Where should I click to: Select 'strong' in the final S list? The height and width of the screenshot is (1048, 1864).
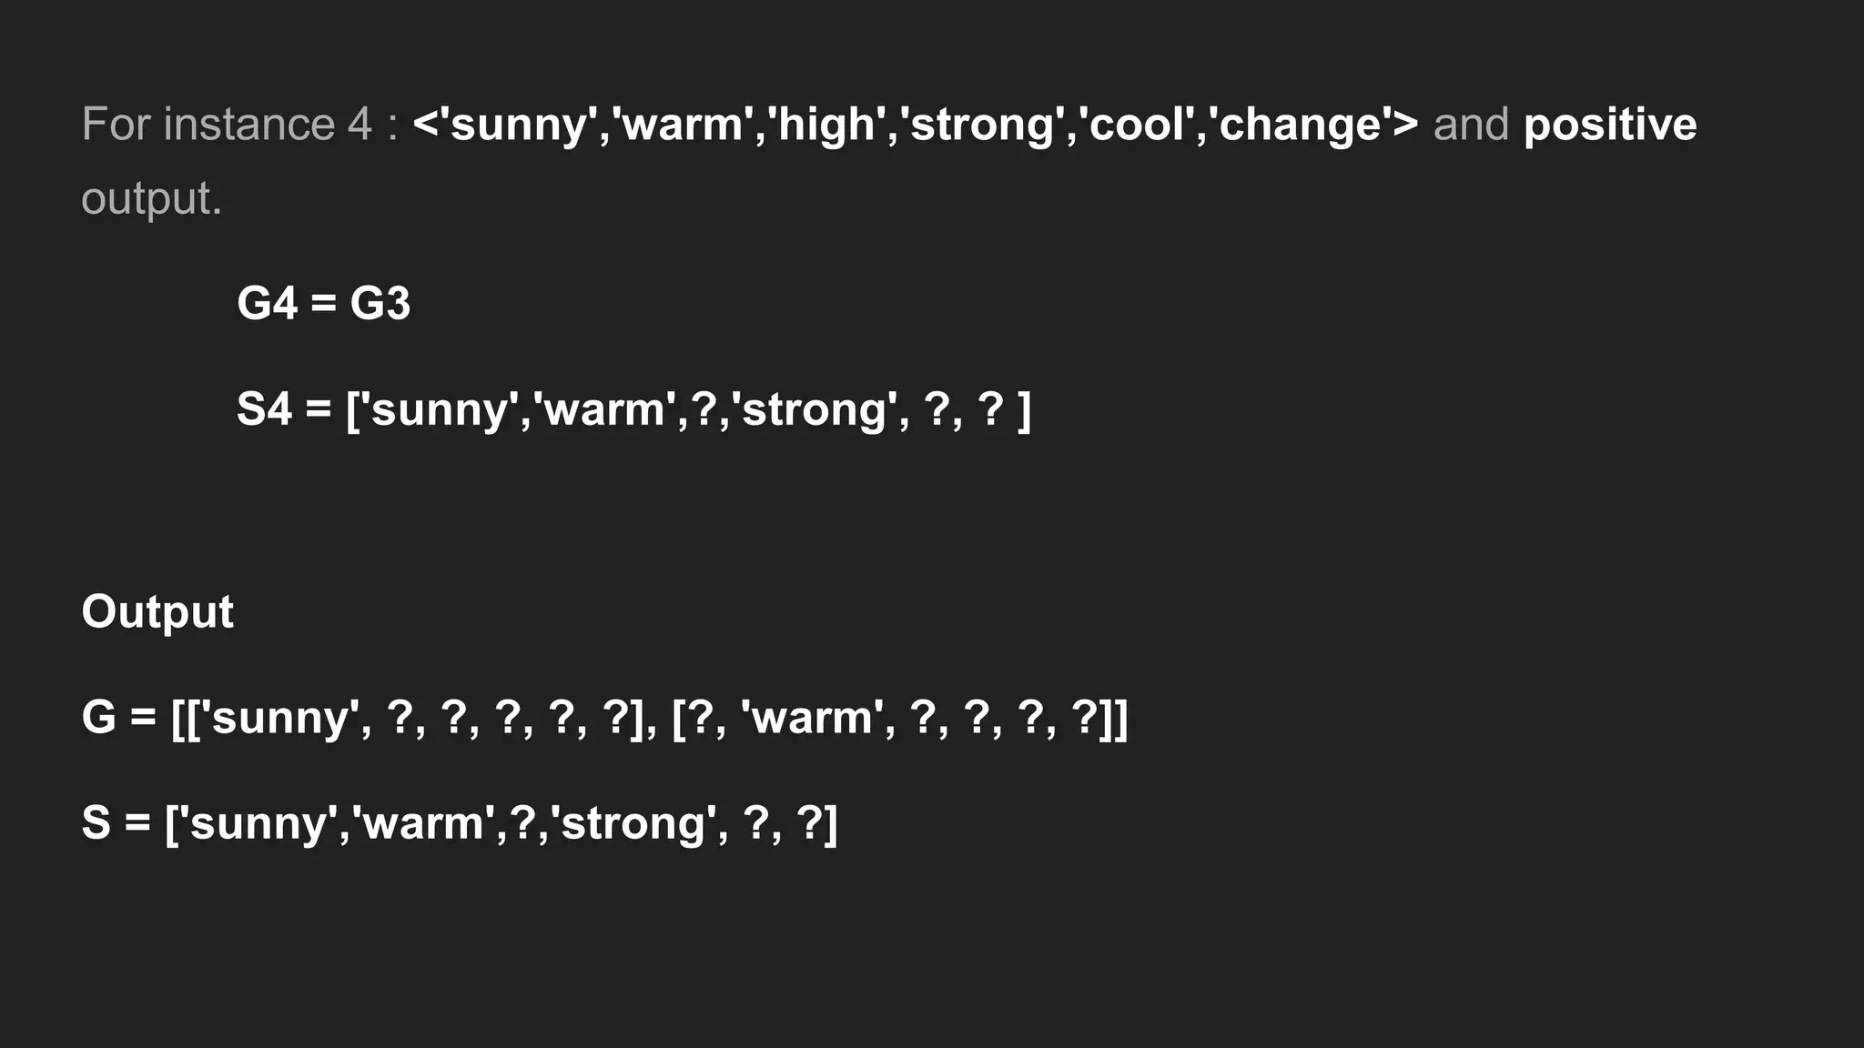[x=633, y=825]
